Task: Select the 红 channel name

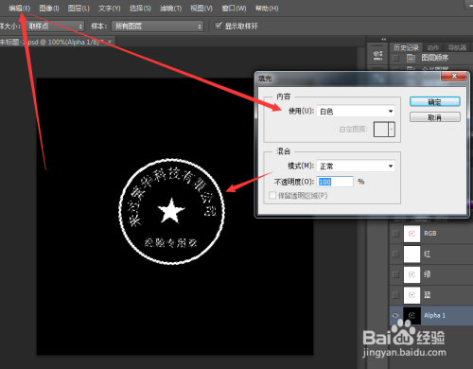Action: [x=428, y=255]
